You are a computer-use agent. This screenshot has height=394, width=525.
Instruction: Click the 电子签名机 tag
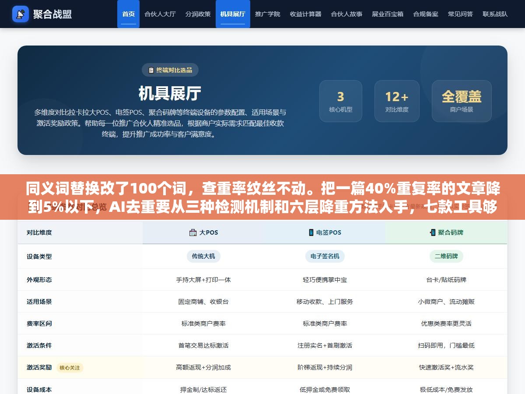click(x=325, y=256)
